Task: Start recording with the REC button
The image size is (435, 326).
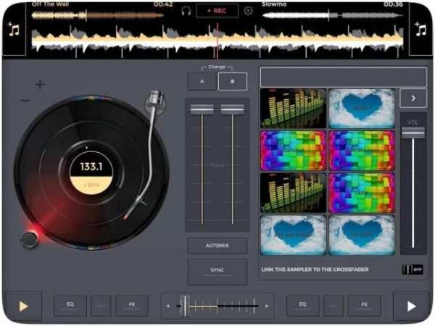Action: click(x=217, y=11)
